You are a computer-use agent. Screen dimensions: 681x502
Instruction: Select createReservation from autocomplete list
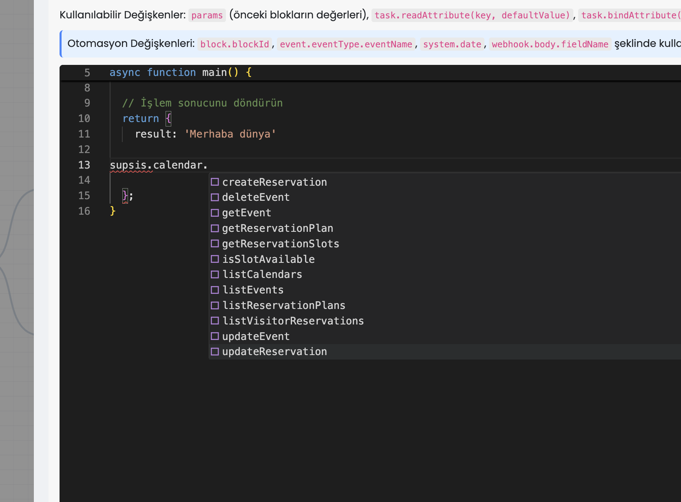point(445,182)
